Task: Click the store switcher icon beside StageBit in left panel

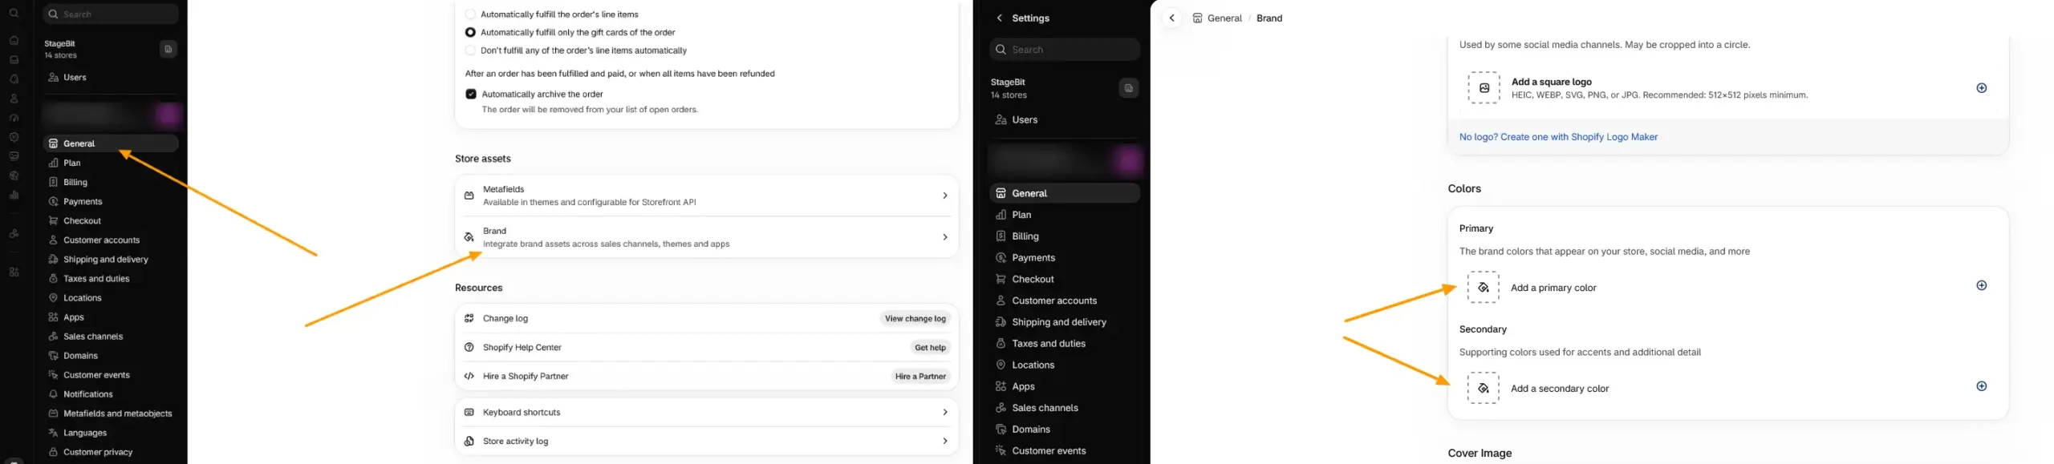Action: coord(168,50)
